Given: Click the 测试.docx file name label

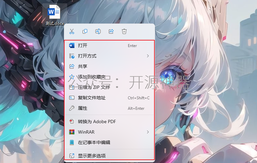Looking at the screenshot, I should coord(54,24).
